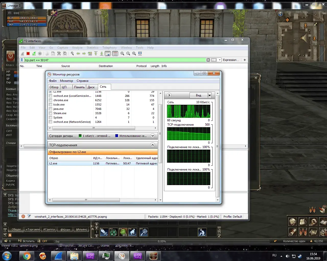Reset Wireshark text zoom to normal size

pyautogui.click(x=134, y=54)
